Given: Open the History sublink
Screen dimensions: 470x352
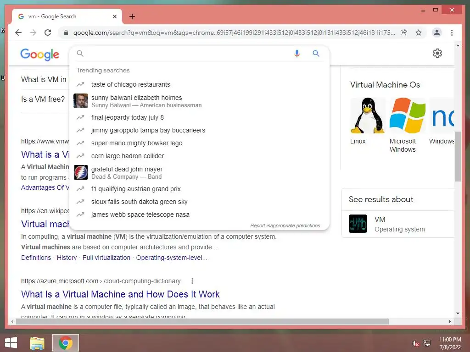Looking at the screenshot, I should [67, 258].
